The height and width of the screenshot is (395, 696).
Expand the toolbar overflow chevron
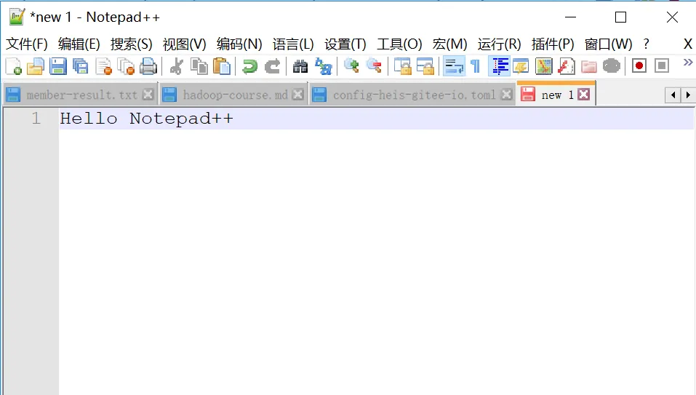[x=687, y=62]
